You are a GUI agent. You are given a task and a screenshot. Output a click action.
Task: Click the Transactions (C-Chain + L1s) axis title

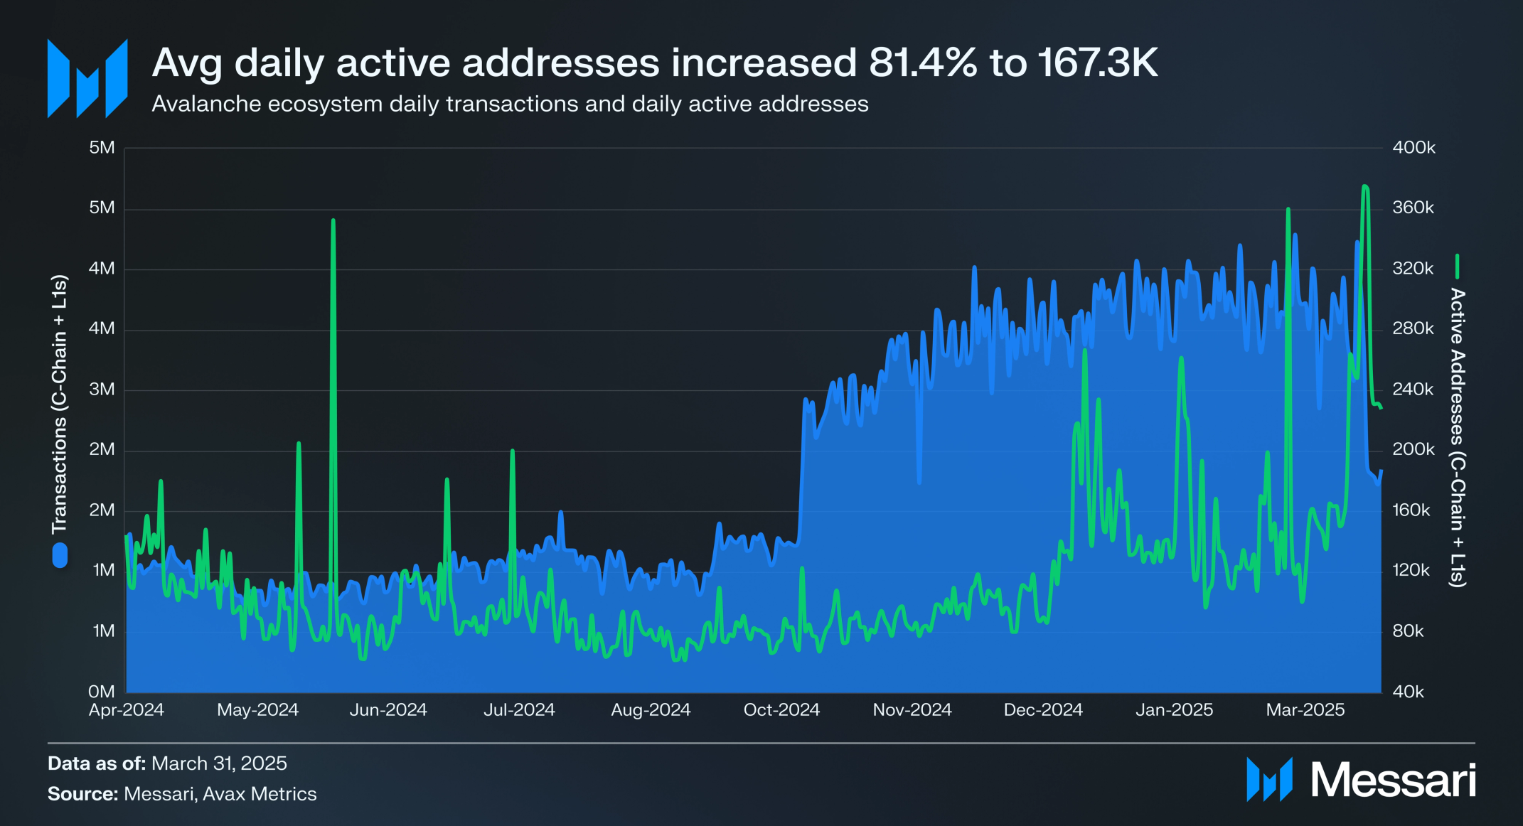[60, 404]
